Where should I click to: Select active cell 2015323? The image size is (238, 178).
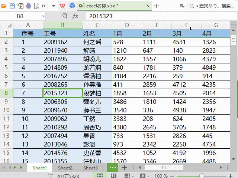[63, 93]
